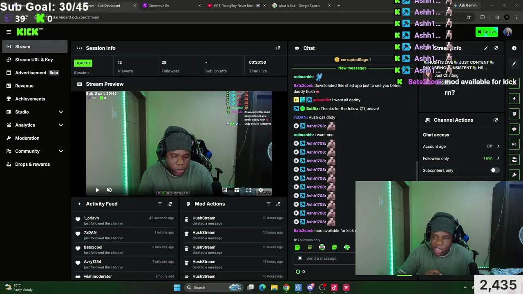Click the Go live button
The image size is (523, 294).
(487, 32)
